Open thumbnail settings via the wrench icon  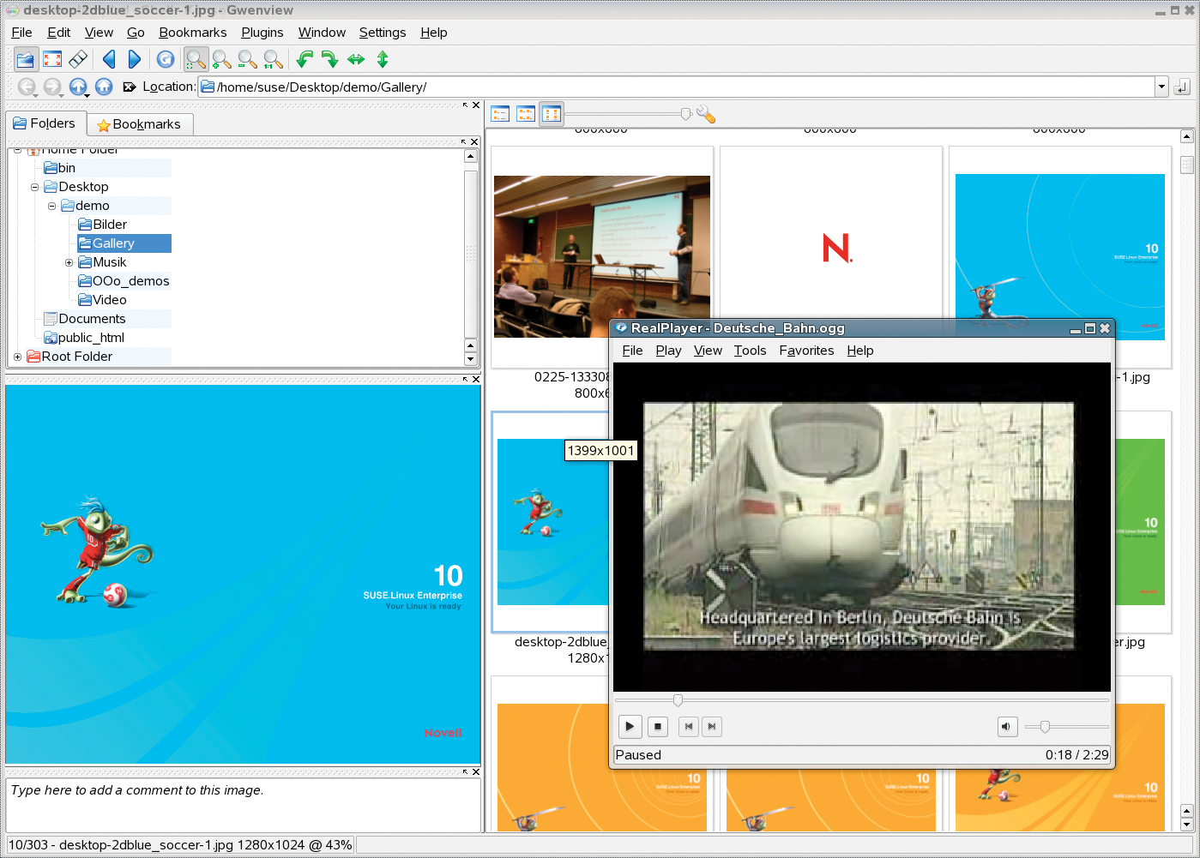pyautogui.click(x=706, y=114)
